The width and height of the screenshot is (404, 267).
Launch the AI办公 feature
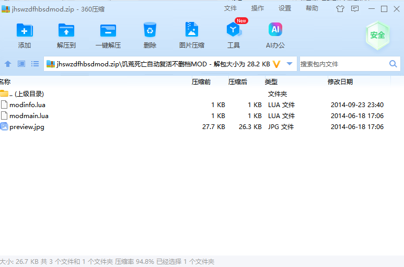click(x=275, y=29)
